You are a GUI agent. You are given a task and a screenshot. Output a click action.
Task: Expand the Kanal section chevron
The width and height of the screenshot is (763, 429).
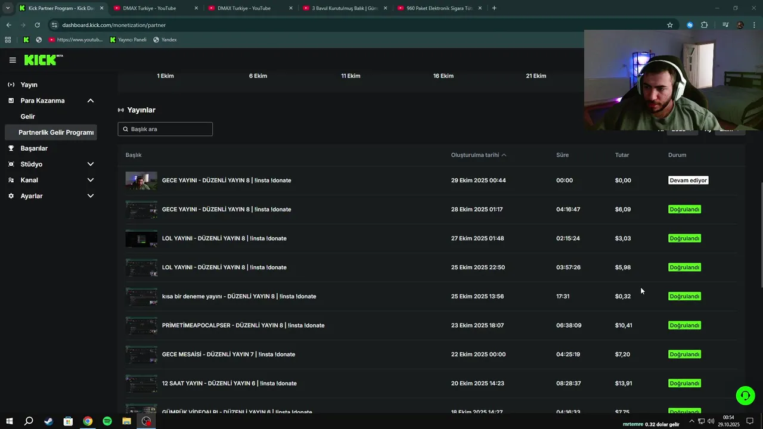[91, 180]
